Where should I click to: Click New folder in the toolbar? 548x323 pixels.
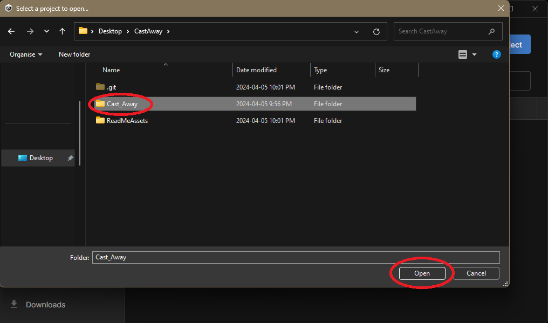coord(74,54)
